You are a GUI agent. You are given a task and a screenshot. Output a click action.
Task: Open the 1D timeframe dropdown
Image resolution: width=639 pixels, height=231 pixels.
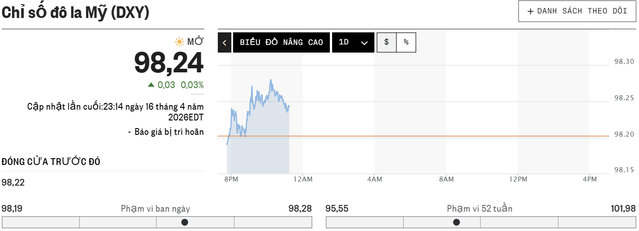353,42
